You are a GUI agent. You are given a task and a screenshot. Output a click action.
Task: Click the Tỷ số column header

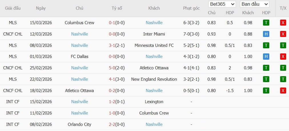117,8
